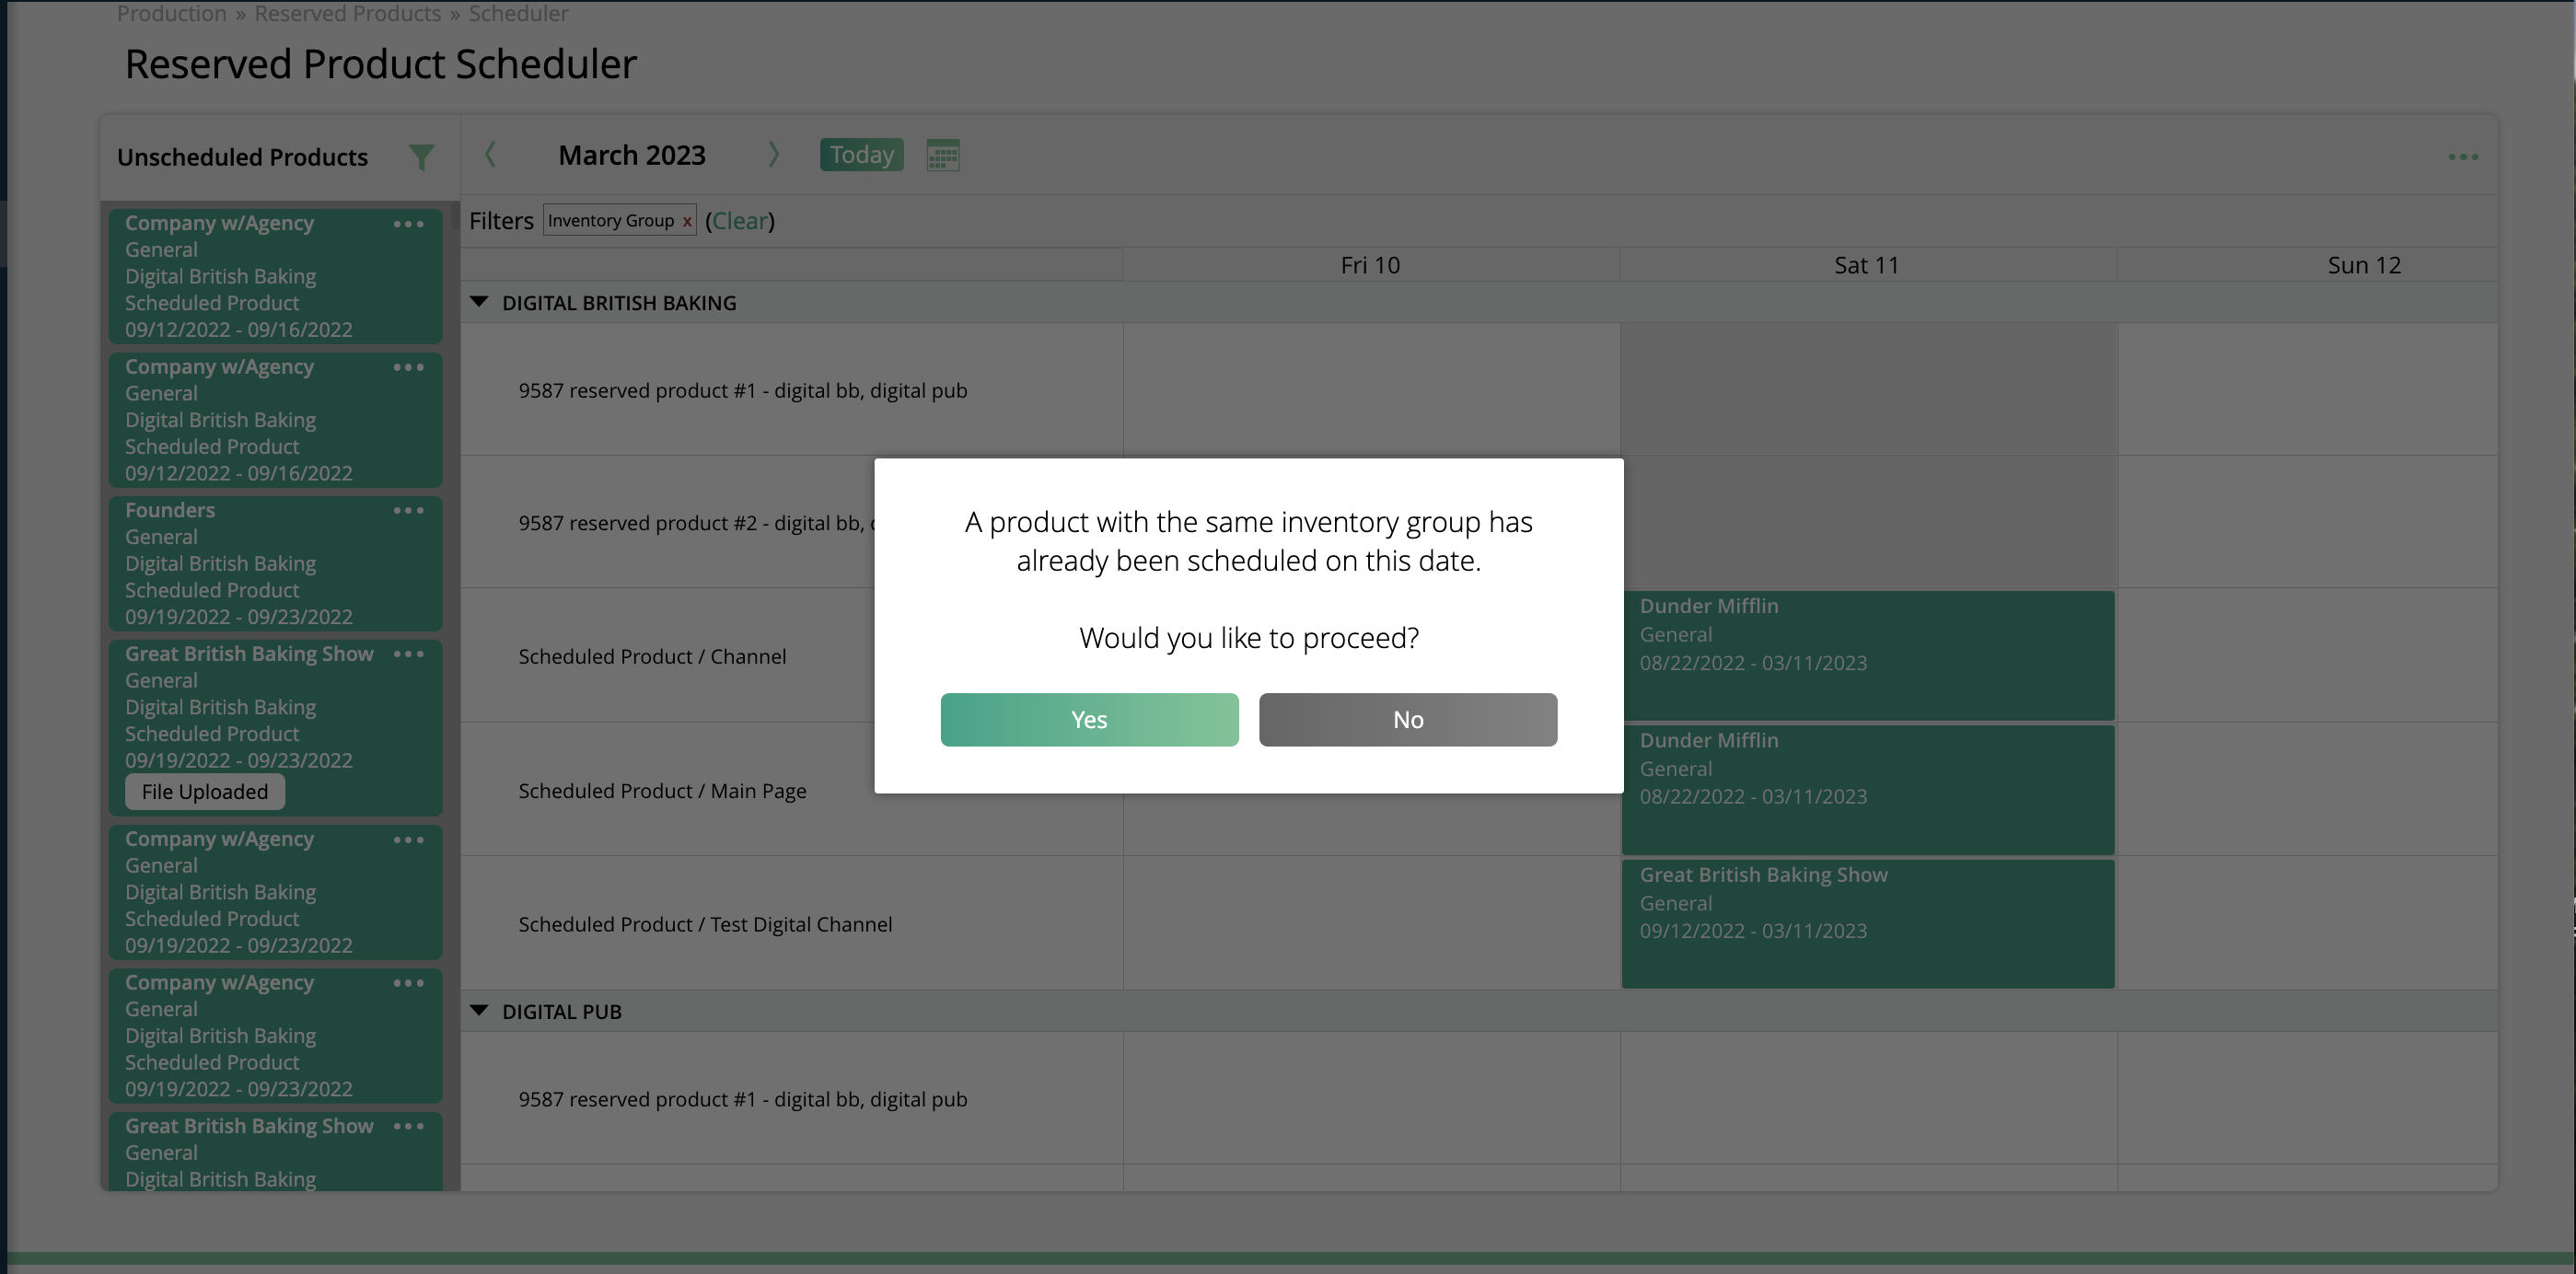
Task: Click No to cancel scheduling conflict
Action: pyautogui.click(x=1408, y=719)
